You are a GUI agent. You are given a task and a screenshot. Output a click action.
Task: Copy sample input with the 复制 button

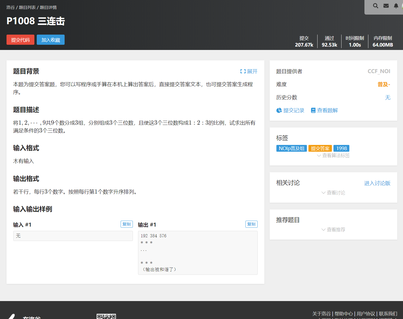tap(127, 224)
